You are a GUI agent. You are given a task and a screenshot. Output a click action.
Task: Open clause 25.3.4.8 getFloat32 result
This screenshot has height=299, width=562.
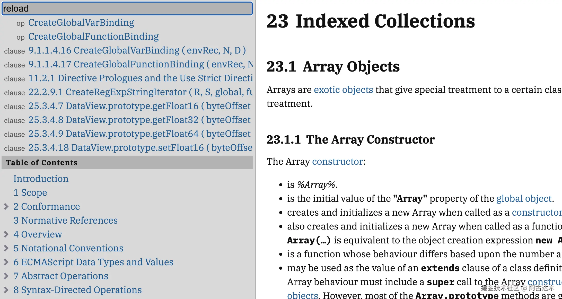pos(139,120)
